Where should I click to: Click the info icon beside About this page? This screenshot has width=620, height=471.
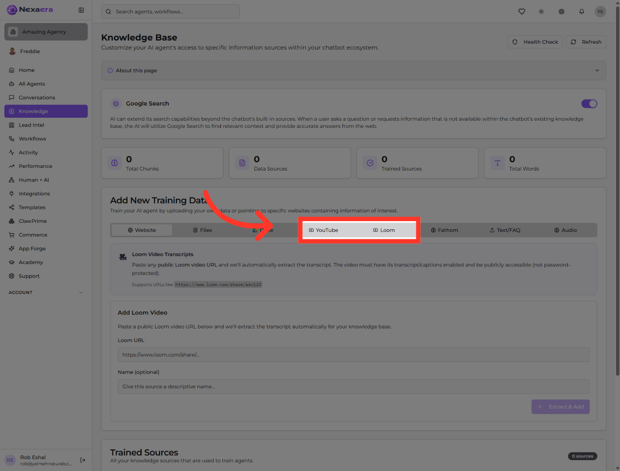110,71
